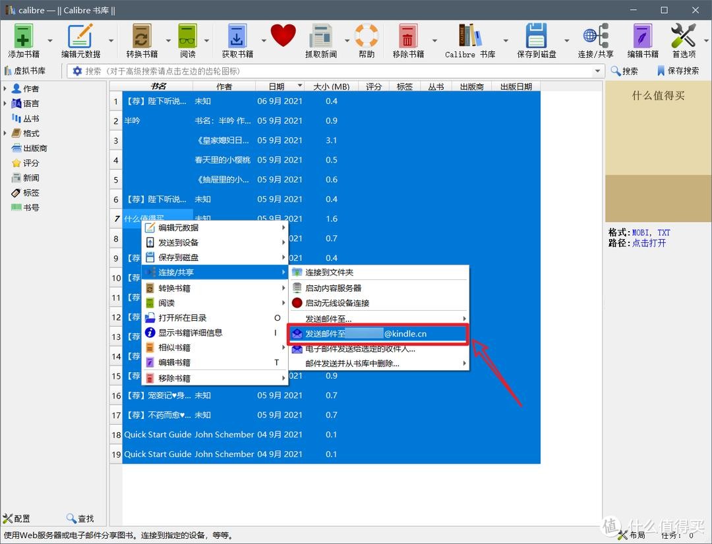The height and width of the screenshot is (544, 712).
Task: Click the Saved Search (保存搜索) button
Action: pos(677,71)
